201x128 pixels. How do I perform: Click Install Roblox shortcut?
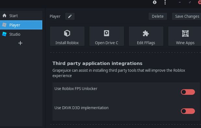pyautogui.click(x=67, y=36)
